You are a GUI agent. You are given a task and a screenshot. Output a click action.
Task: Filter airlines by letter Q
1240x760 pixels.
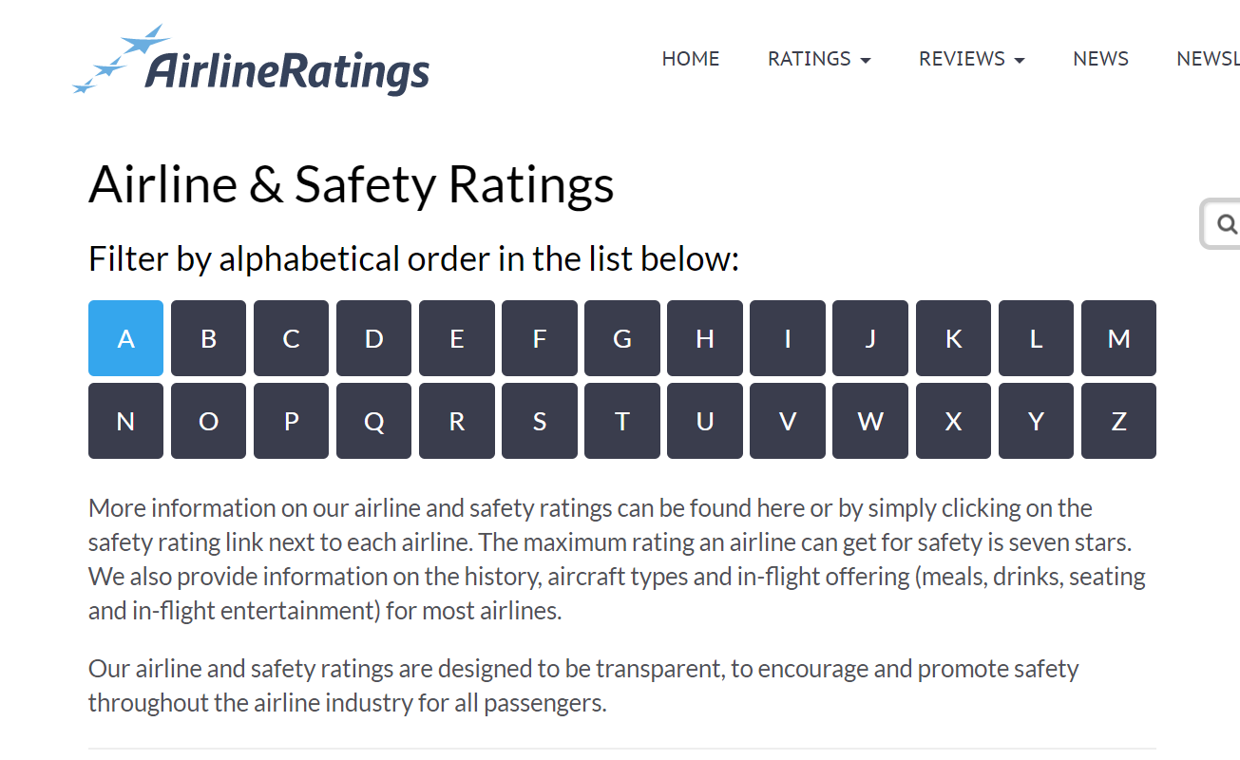click(x=373, y=420)
